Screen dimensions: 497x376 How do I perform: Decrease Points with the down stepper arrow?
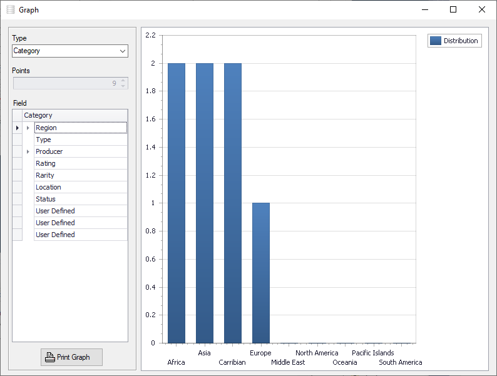tap(123, 86)
